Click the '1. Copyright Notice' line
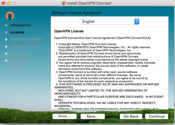 pyautogui.click(x=86, y=44)
